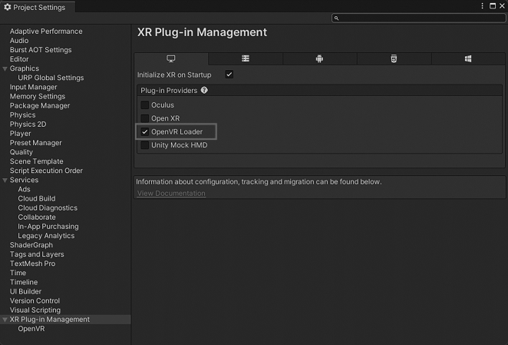Click the settings gear in Project Settings tab
Viewport: 508px width, 345px height.
tap(7, 7)
